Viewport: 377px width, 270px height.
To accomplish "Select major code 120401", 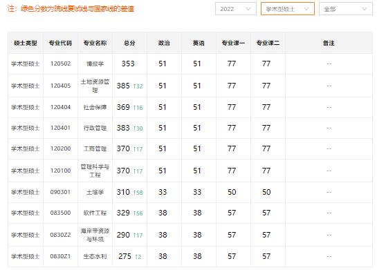I will (60, 128).
